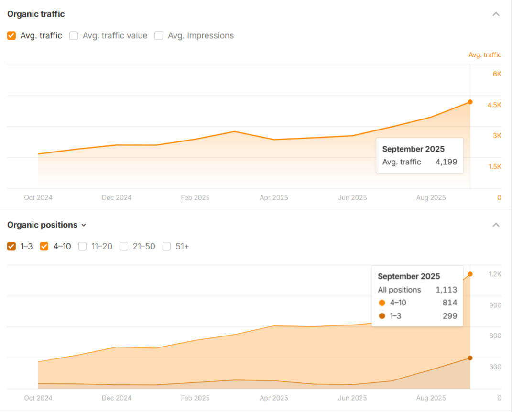
Task: Click the 4–10 series data point at 1.2K
Action: [x=470, y=274]
